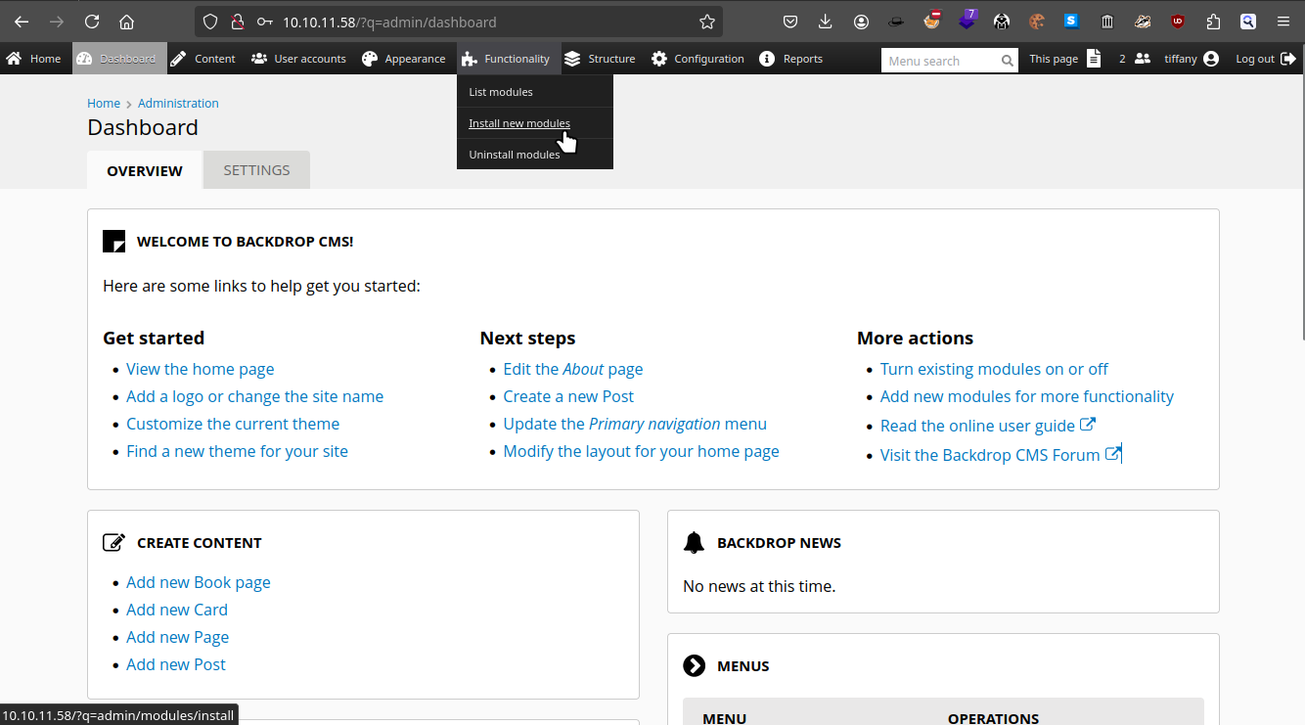Open the User accounts admin menu

298,59
